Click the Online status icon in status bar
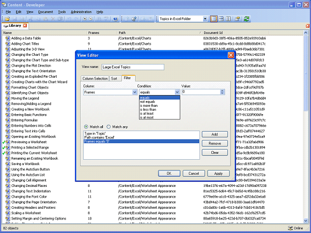The width and height of the screenshot is (311, 233). (x=290, y=228)
